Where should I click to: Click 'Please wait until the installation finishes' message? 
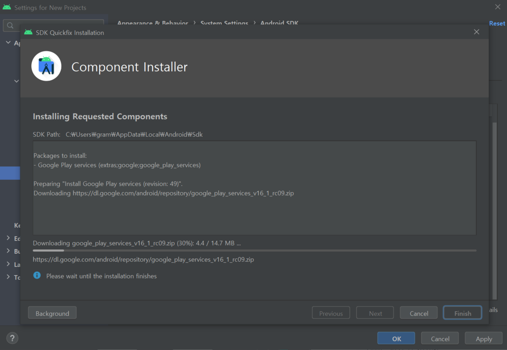pyautogui.click(x=101, y=276)
